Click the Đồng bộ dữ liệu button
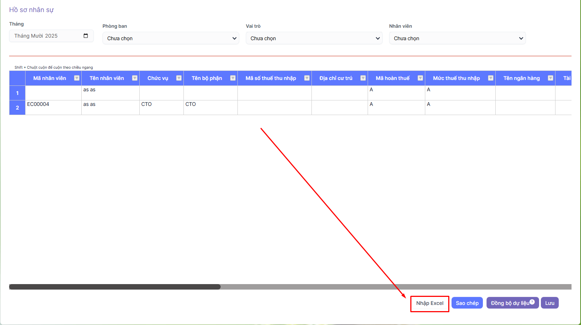581x325 pixels. tap(510, 303)
